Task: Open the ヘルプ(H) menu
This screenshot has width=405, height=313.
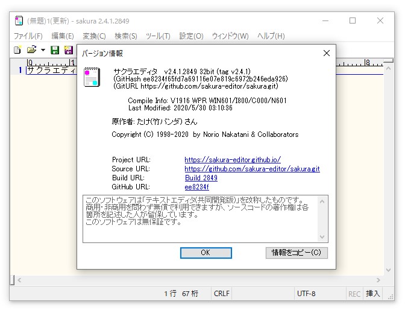Action: click(x=271, y=36)
